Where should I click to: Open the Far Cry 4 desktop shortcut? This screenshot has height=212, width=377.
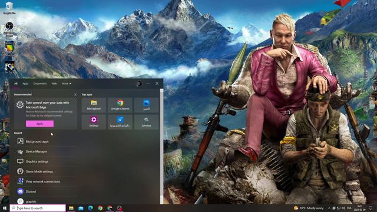click(x=9, y=67)
